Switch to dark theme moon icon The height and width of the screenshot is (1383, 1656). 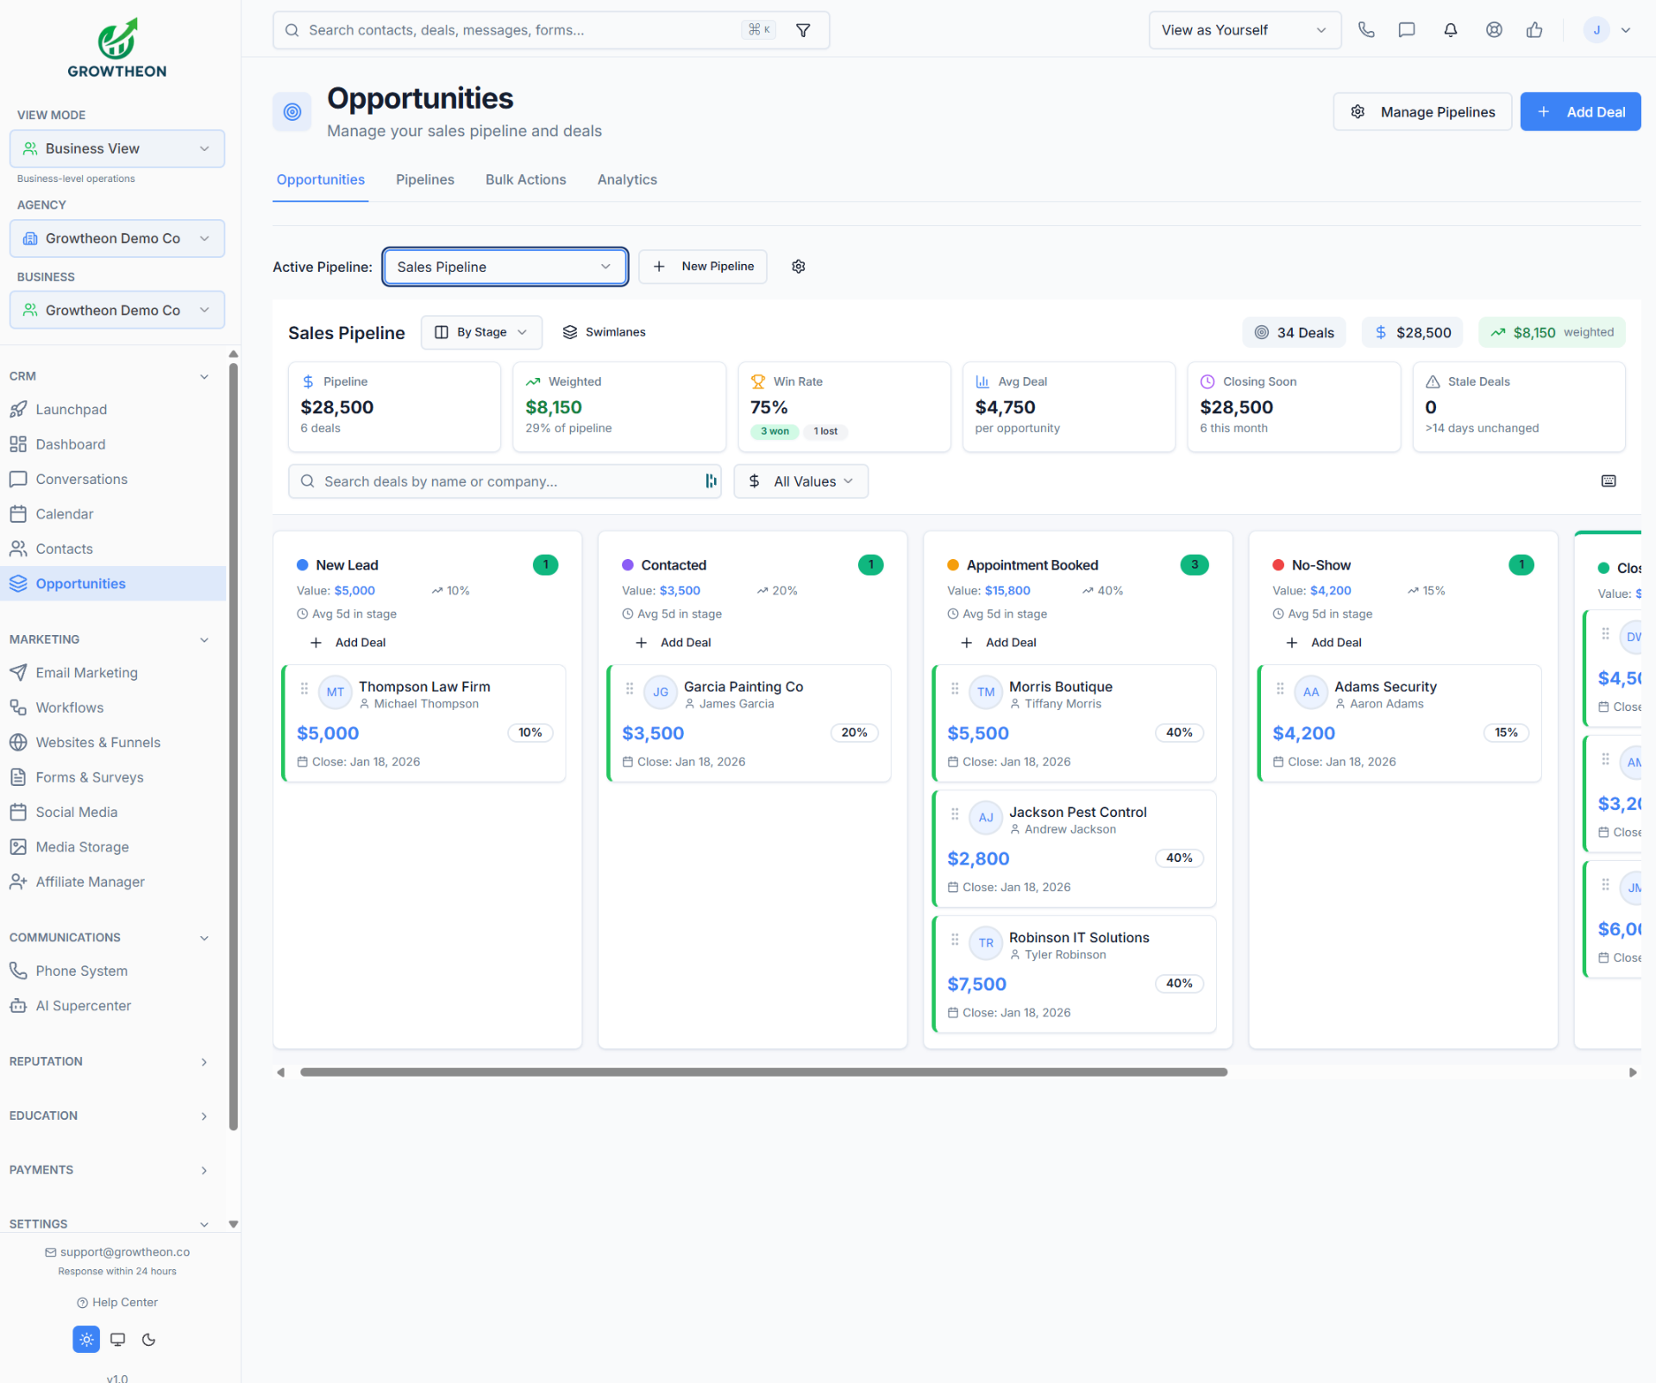(x=149, y=1339)
